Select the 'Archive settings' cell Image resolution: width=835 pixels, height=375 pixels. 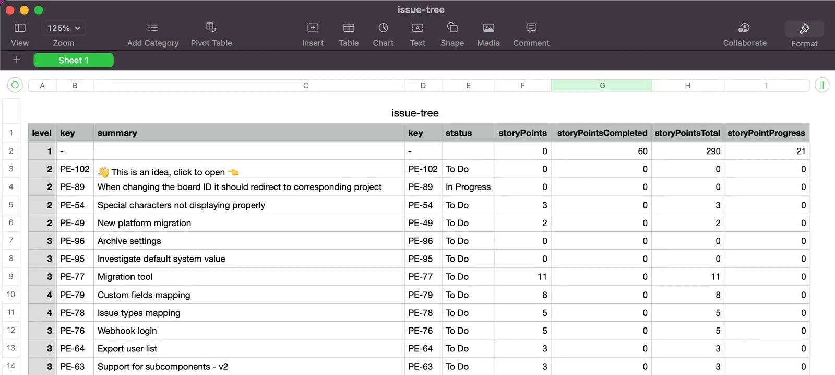click(x=249, y=241)
